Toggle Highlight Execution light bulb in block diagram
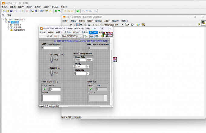Viewport: 206px width, 133px height. click(x=85, y=25)
